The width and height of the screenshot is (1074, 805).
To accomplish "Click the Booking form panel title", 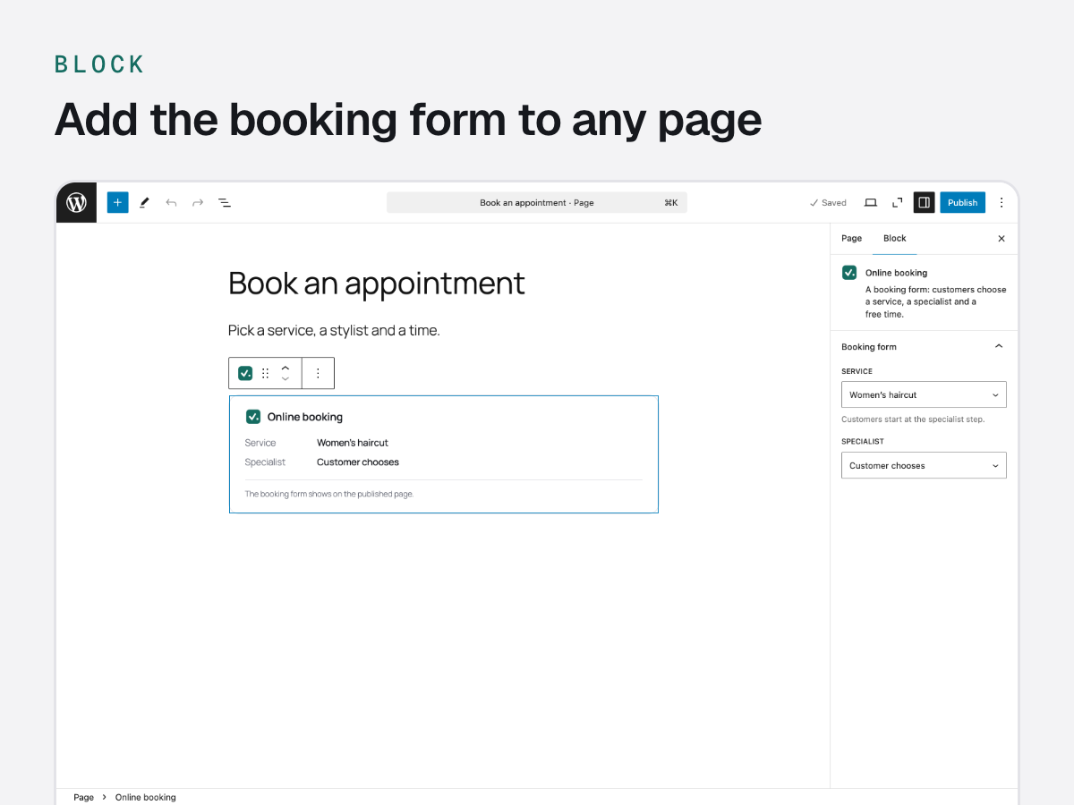I will [x=869, y=347].
